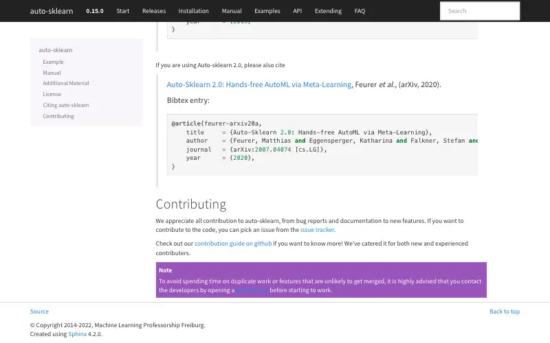
Task: Open the API reference tab
Action: click(298, 11)
